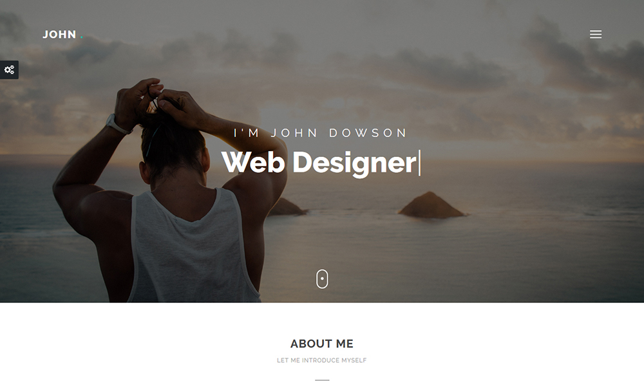Click the man's white tank top
The image size is (644, 386).
tap(192, 250)
